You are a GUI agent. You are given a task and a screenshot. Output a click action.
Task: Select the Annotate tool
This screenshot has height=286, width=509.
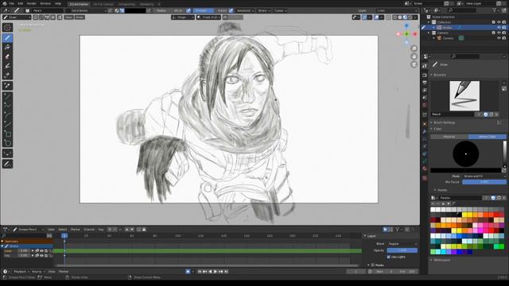[7, 164]
